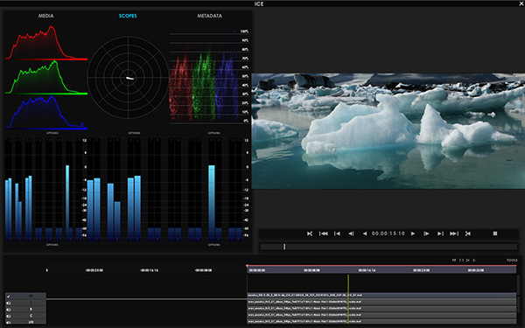Image resolution: width=525 pixels, height=328 pixels.
Task: Click the red histogram graph
Action: tap(46, 43)
